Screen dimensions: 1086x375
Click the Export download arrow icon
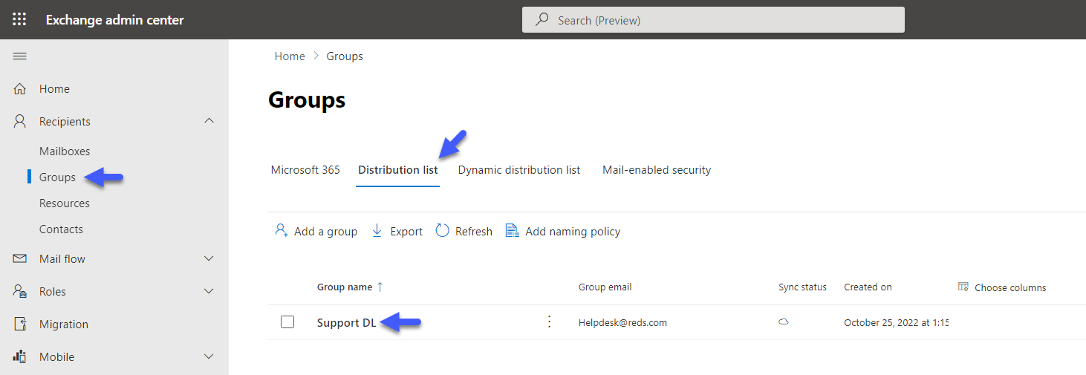(x=377, y=231)
